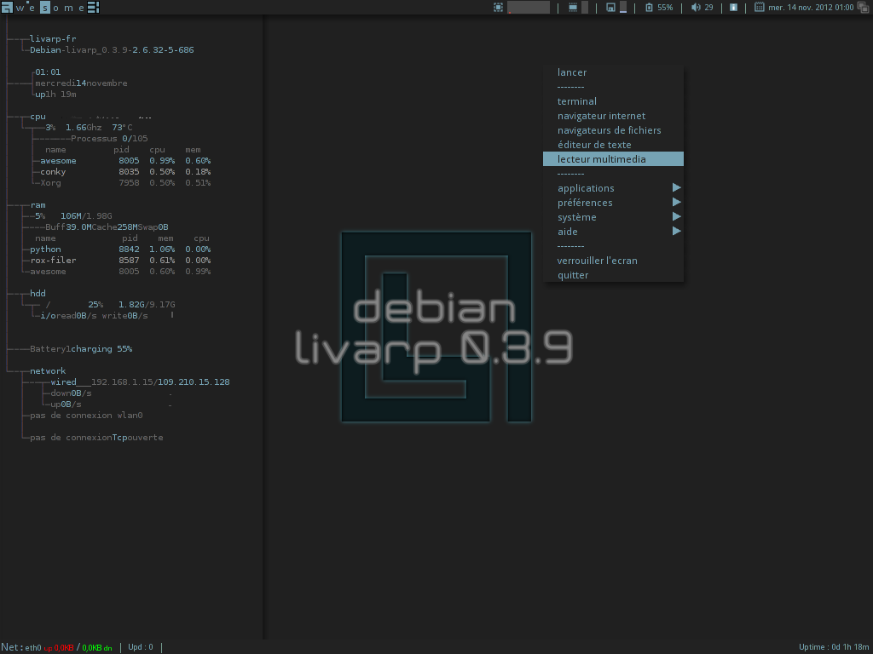Image resolution: width=873 pixels, height=654 pixels.
Task: Click the 'wired' IP address line
Action: click(x=141, y=382)
